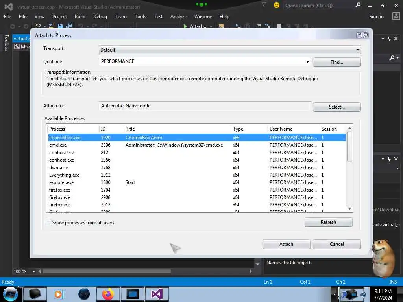Select firefox.exe with ID 2908
The image size is (403, 302).
197,197
